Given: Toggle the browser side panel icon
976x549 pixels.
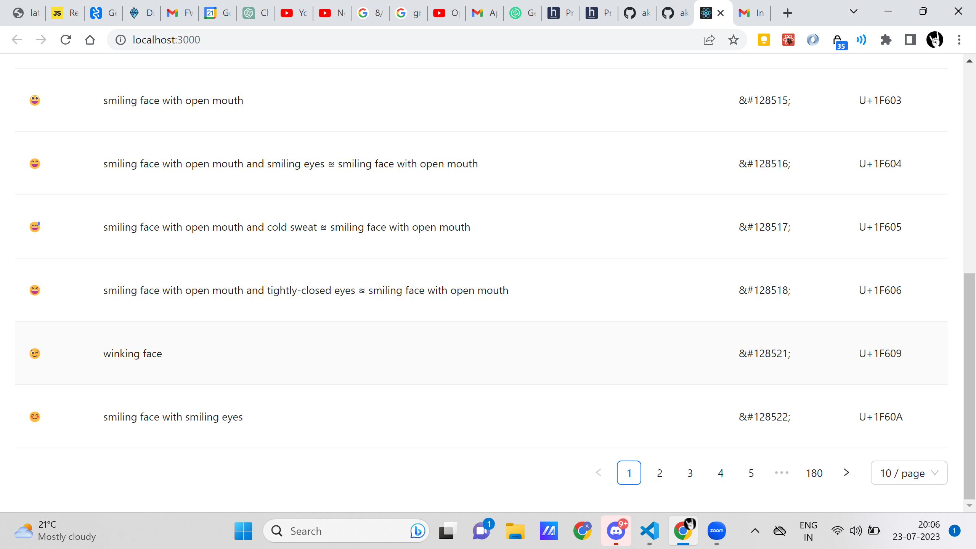Looking at the screenshot, I should pyautogui.click(x=910, y=40).
